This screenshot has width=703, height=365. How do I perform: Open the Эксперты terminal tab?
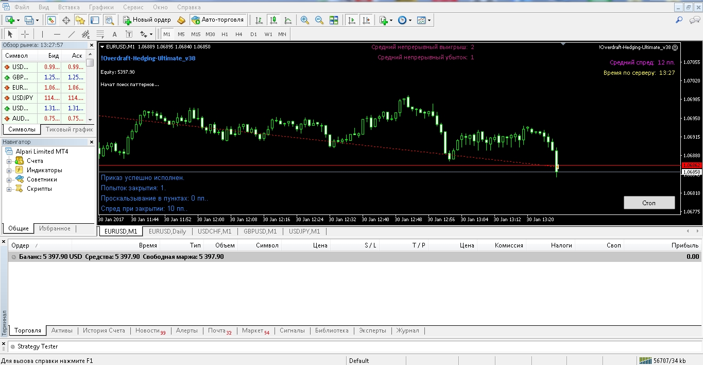372,330
